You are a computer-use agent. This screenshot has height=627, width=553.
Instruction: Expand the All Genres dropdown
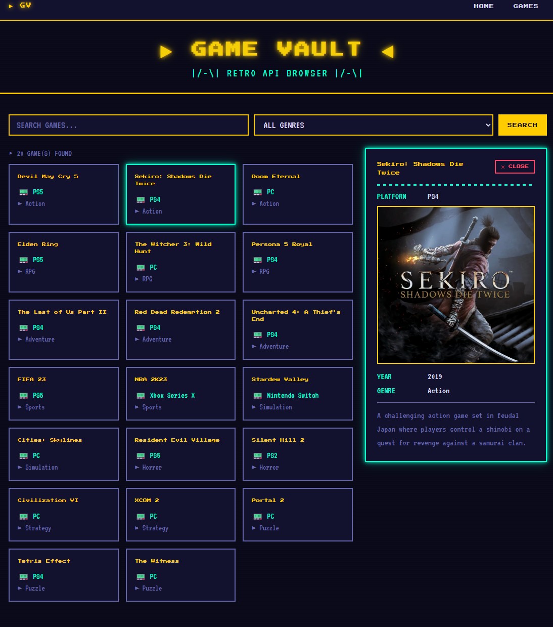(374, 125)
